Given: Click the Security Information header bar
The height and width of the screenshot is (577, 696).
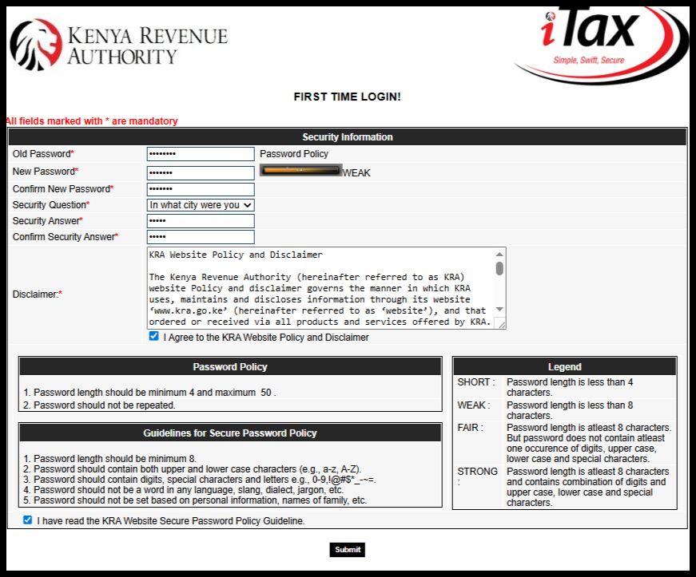Looking at the screenshot, I should pos(347,136).
